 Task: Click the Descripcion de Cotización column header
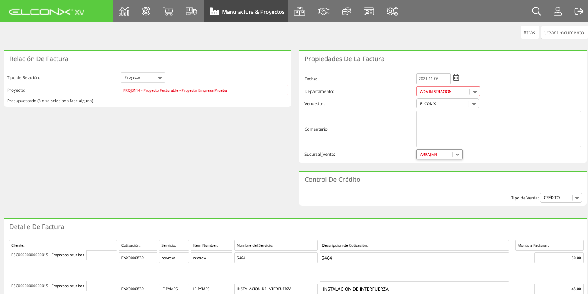415,245
